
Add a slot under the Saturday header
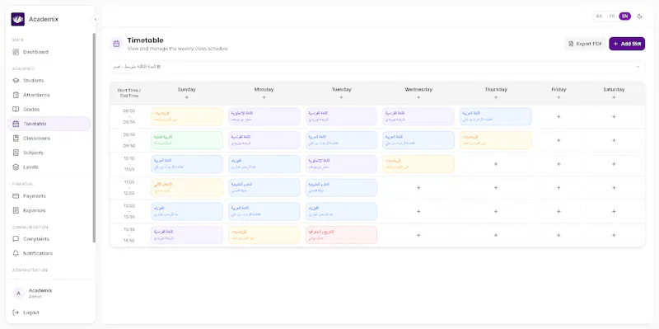coord(614,97)
